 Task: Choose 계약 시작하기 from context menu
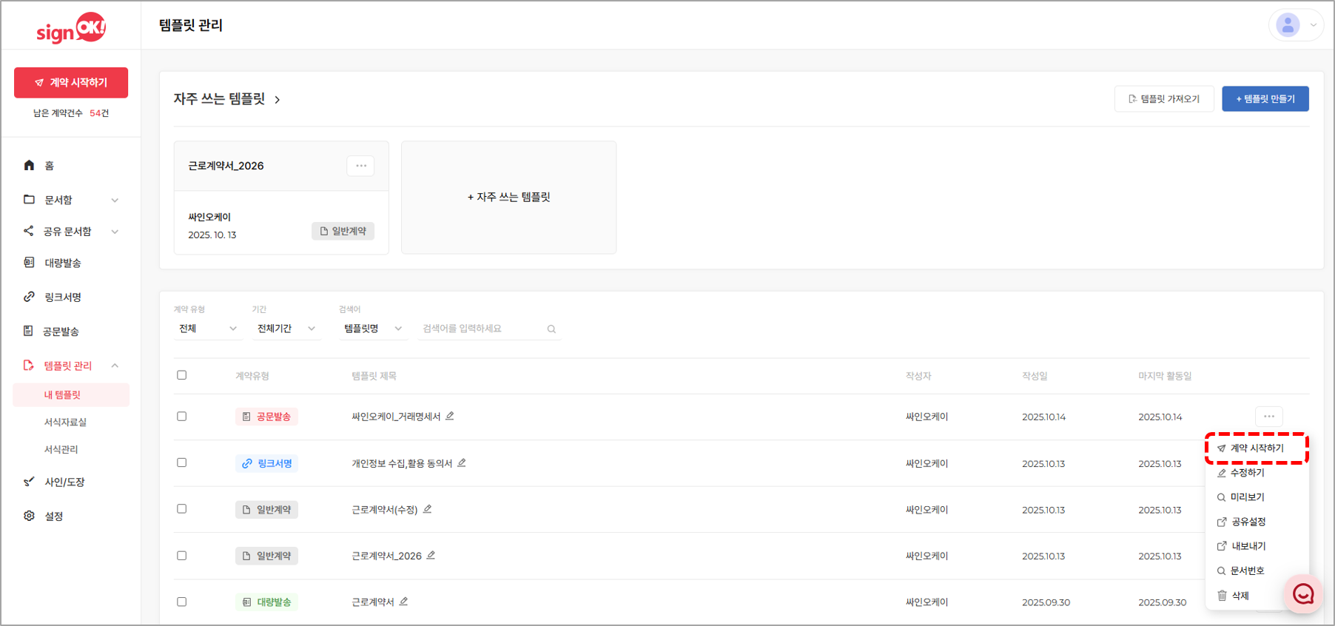click(x=1257, y=448)
